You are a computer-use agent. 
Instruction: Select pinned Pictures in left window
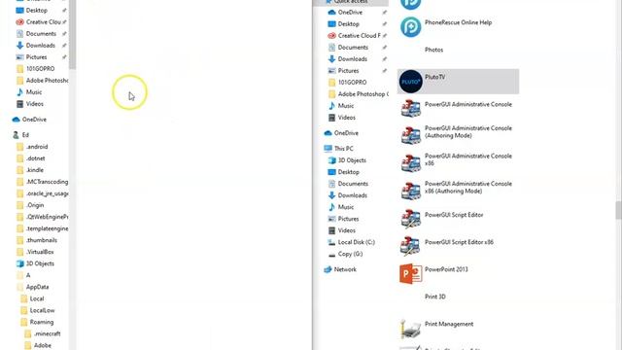click(x=36, y=57)
